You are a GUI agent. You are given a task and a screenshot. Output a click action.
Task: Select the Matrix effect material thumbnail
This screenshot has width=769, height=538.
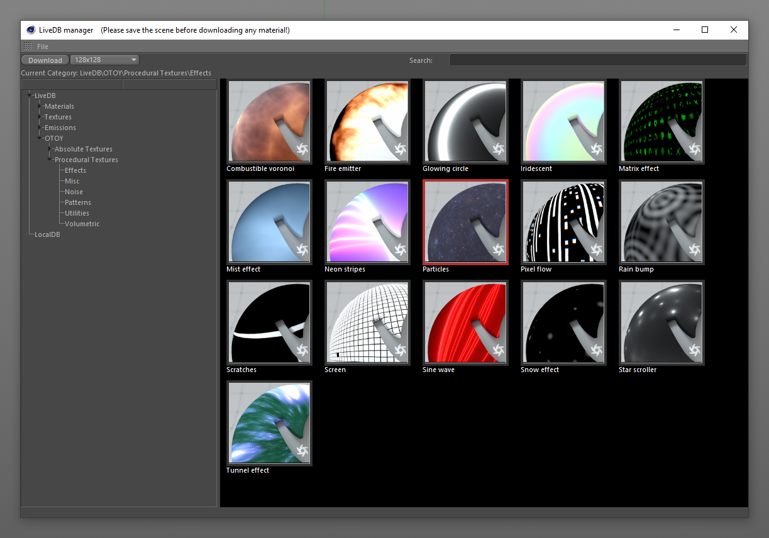point(661,121)
